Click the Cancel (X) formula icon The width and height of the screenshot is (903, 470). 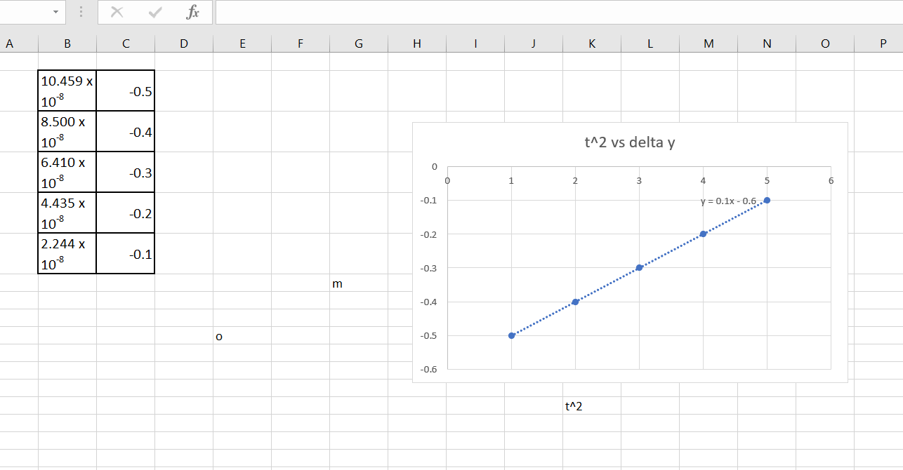tap(117, 12)
